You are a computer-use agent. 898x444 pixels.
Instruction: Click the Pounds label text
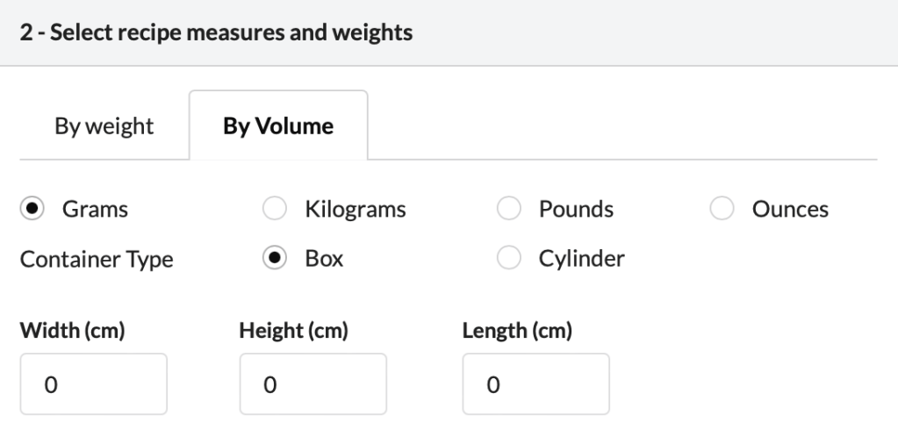[x=576, y=210]
